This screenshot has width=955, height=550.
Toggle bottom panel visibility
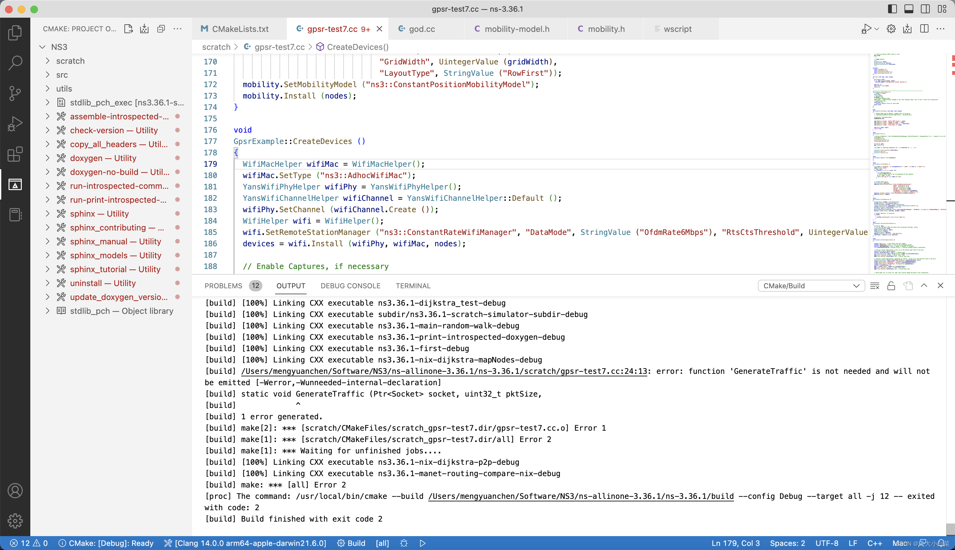click(x=909, y=9)
